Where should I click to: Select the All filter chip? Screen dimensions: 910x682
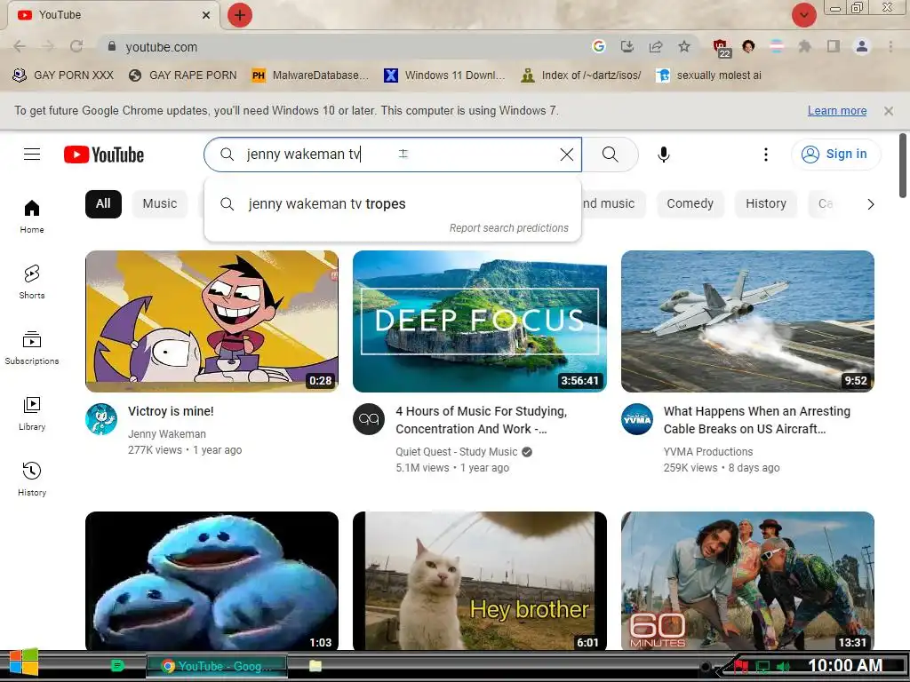pos(103,203)
